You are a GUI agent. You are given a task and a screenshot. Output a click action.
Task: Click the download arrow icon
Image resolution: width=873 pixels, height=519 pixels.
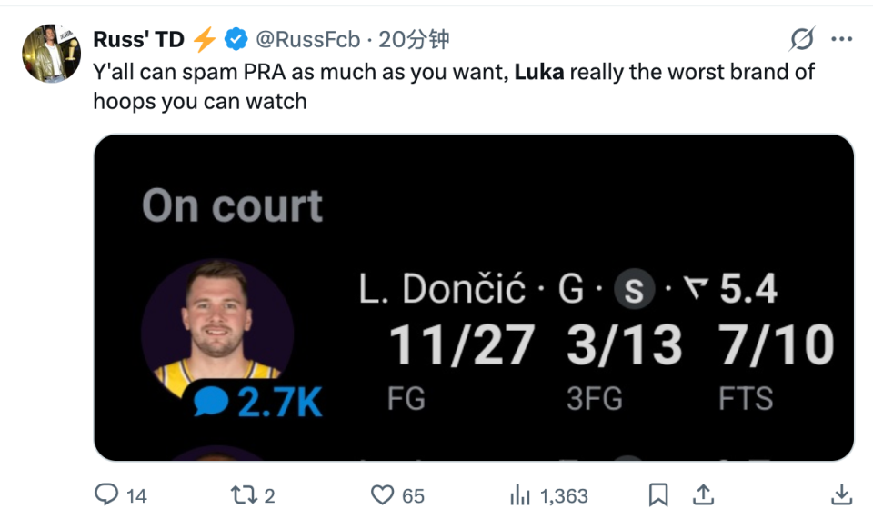click(x=842, y=494)
